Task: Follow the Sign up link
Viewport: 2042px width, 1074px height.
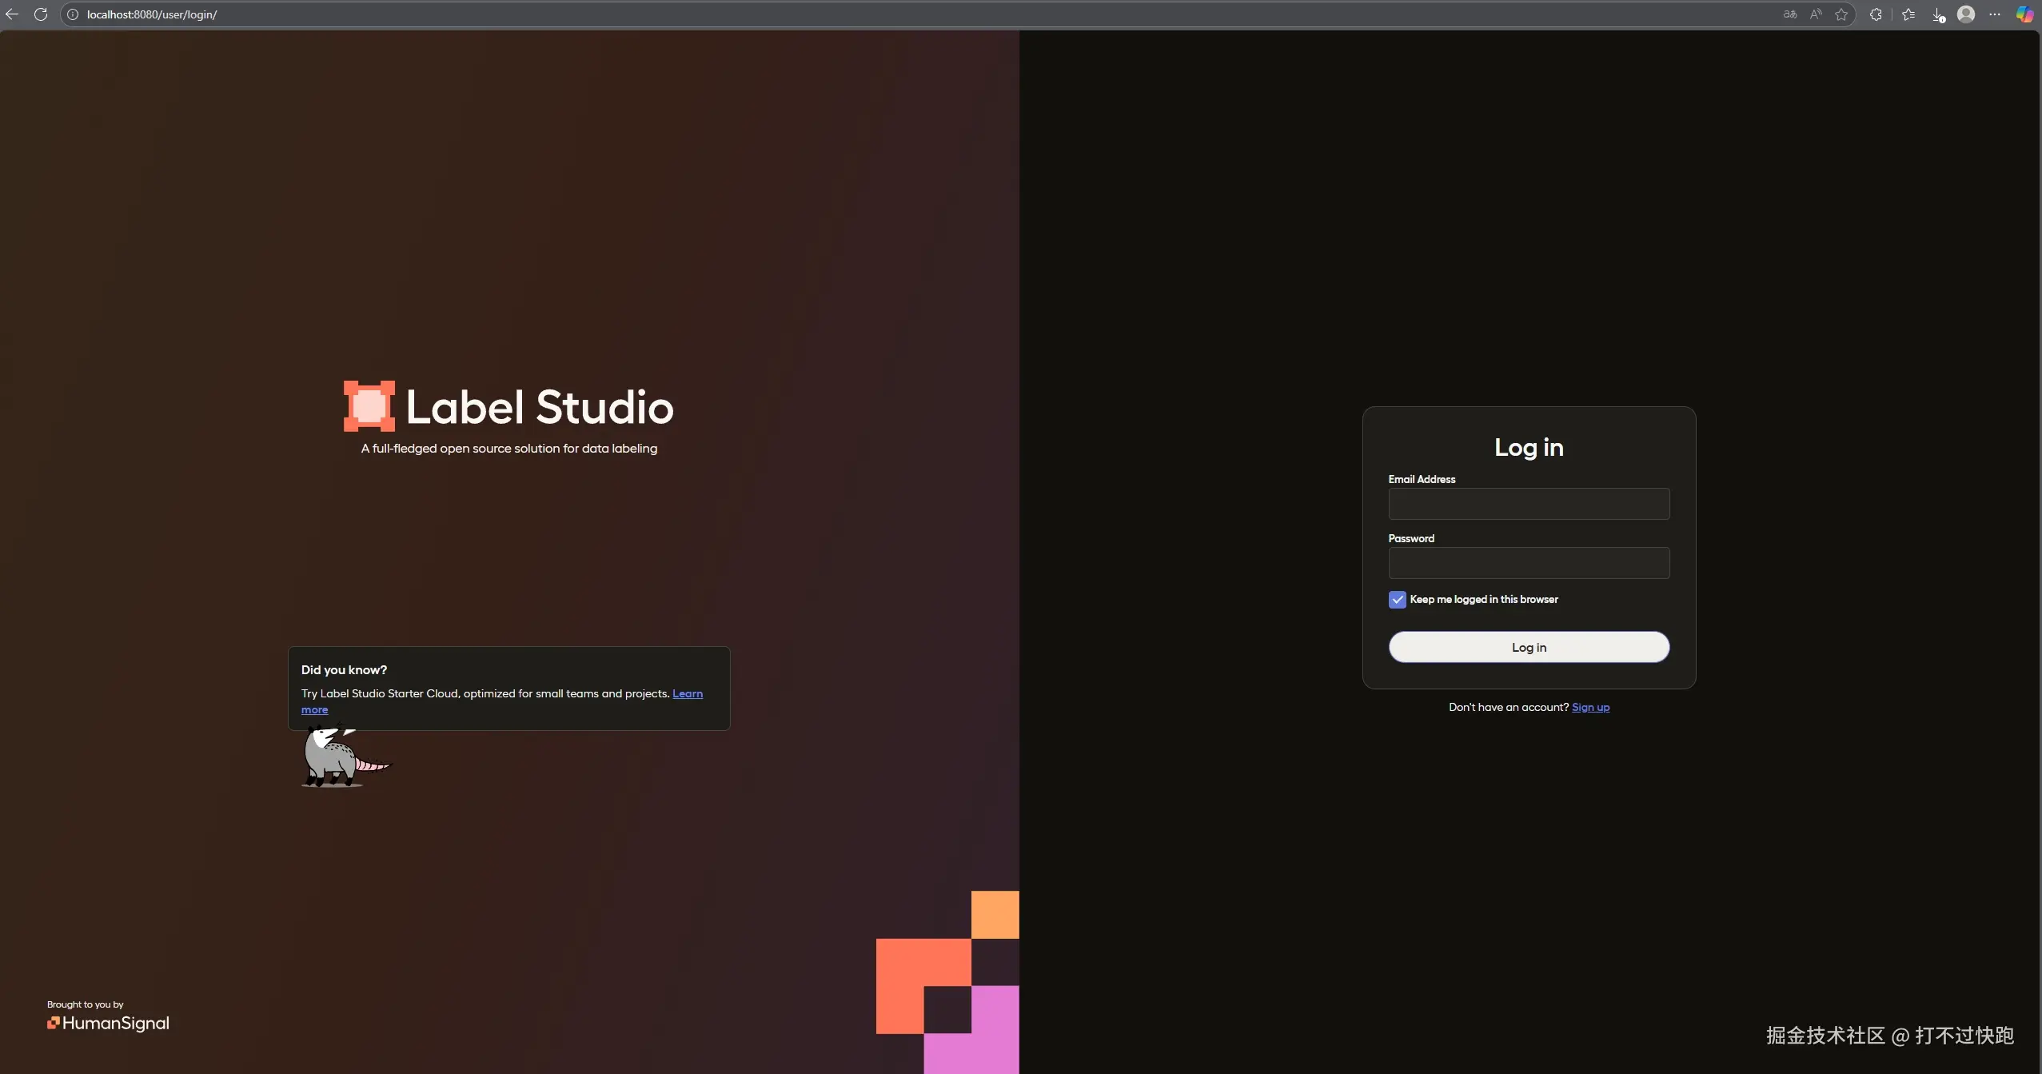Action: point(1590,707)
